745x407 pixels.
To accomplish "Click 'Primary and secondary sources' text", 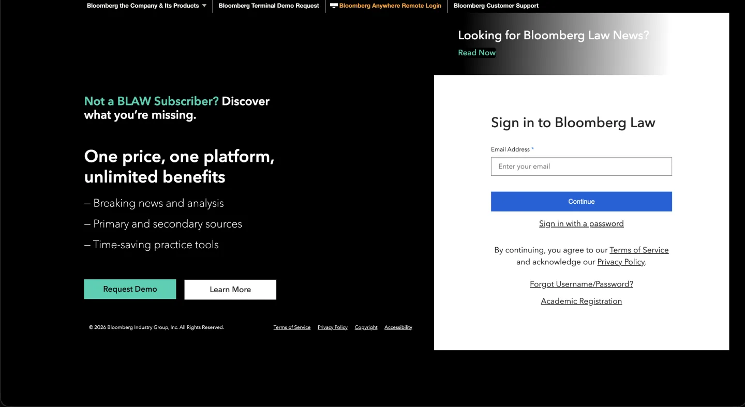I will click(168, 224).
